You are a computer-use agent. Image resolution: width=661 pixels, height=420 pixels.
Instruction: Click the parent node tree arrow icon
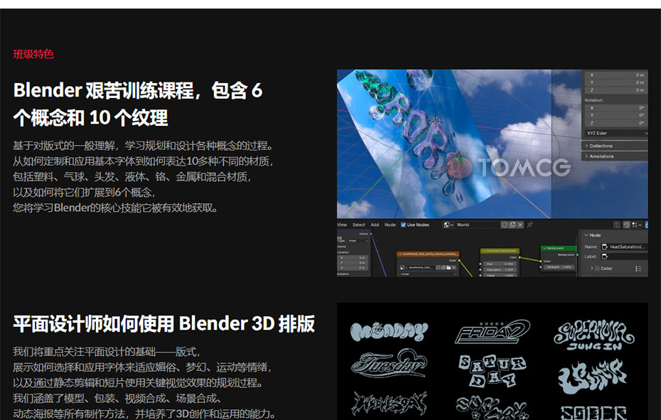tap(617, 225)
